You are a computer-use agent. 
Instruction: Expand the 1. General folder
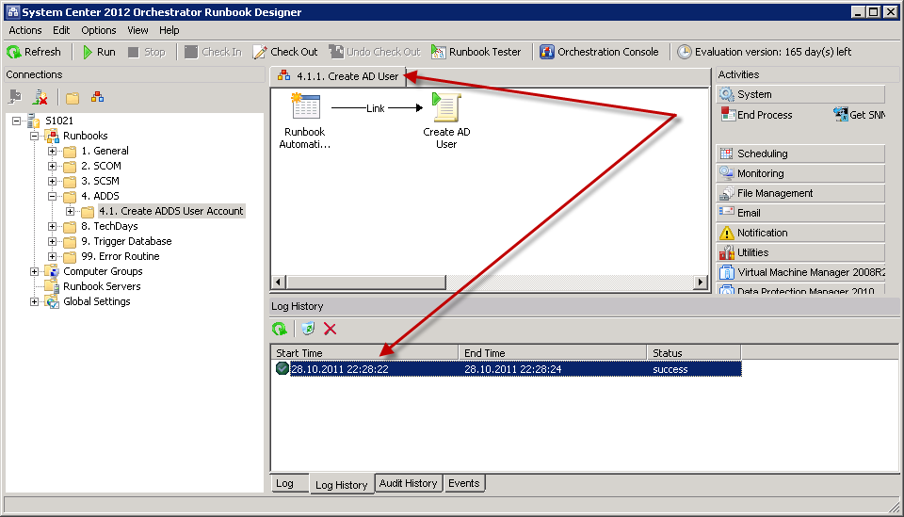coord(53,151)
